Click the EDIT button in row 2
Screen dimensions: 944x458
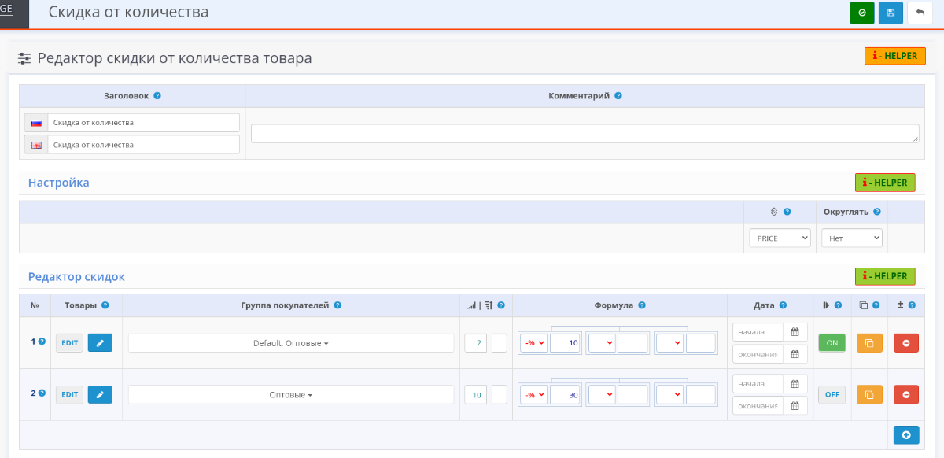70,395
